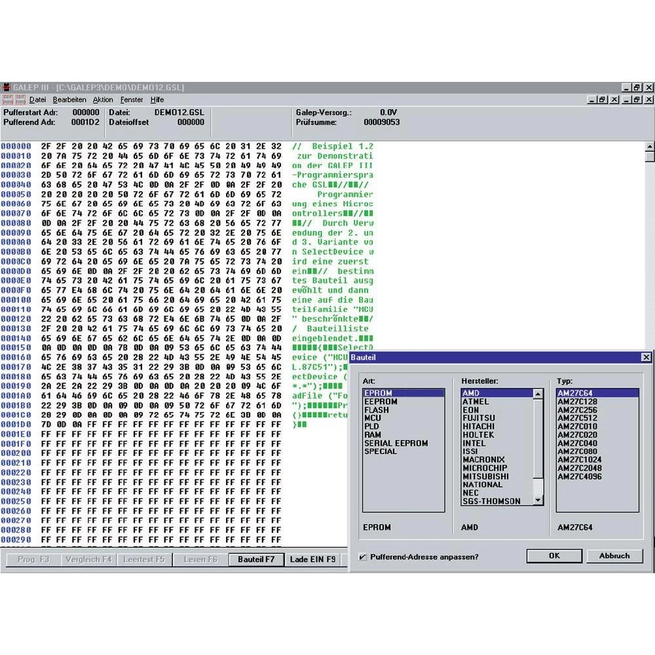
Task: Click the hex view scroll-up arrow
Action: (x=650, y=147)
